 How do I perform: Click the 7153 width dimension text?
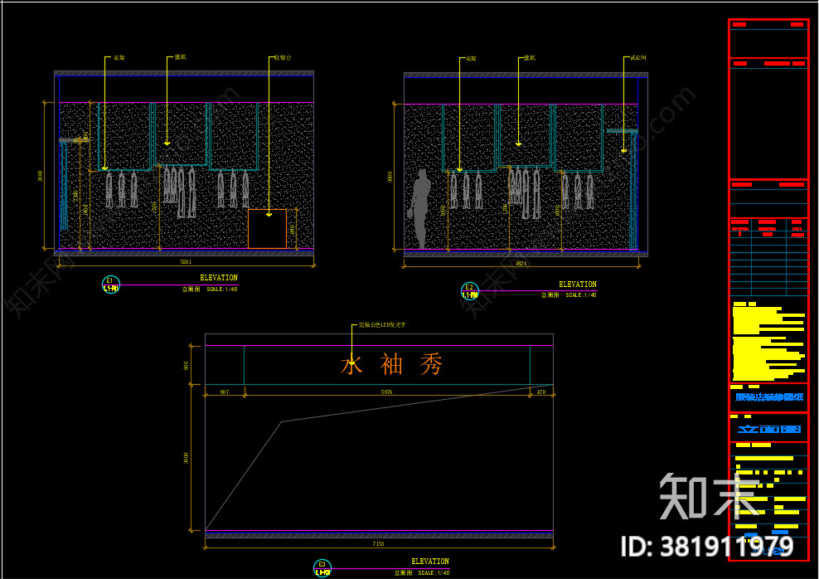(x=378, y=544)
